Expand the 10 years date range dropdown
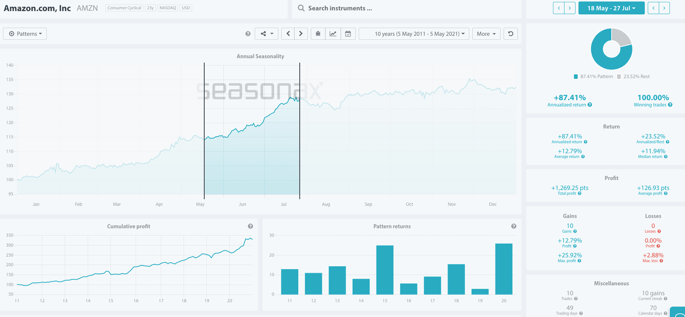Viewport: 685px width, 317px height. 413,34
